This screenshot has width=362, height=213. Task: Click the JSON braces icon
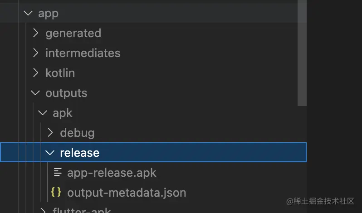click(x=56, y=192)
